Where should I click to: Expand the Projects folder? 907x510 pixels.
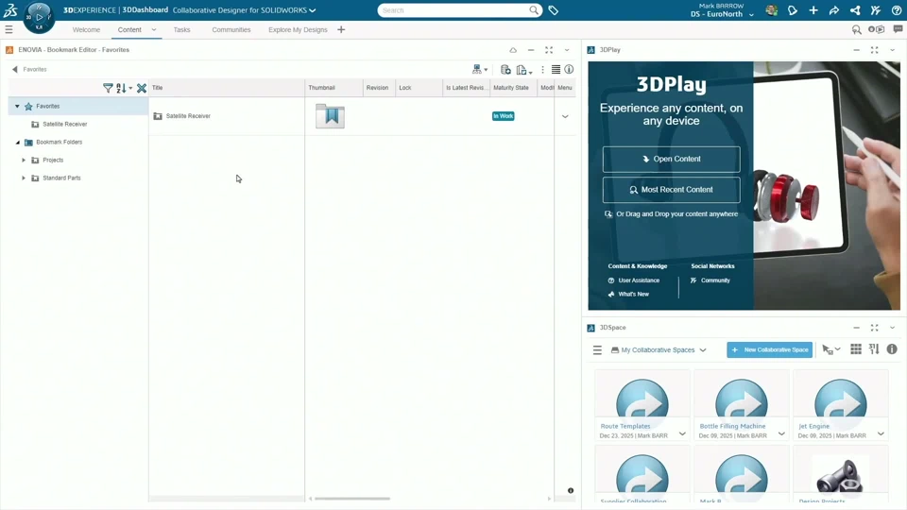24,161
